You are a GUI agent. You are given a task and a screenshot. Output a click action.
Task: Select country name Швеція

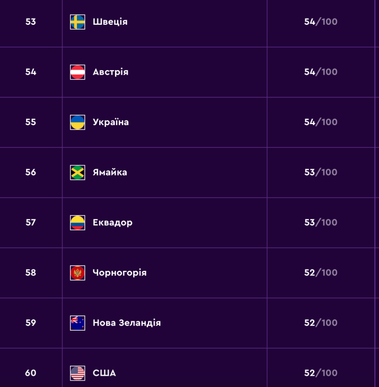pyautogui.click(x=110, y=22)
